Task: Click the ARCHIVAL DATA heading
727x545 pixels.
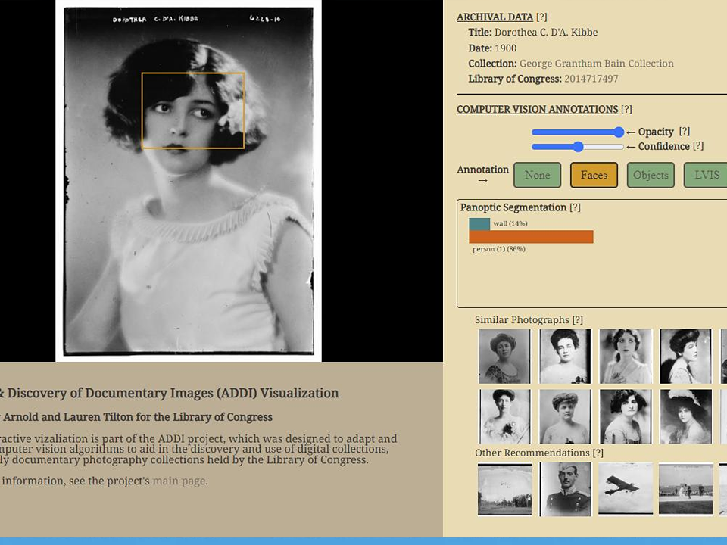Action: pyautogui.click(x=495, y=17)
